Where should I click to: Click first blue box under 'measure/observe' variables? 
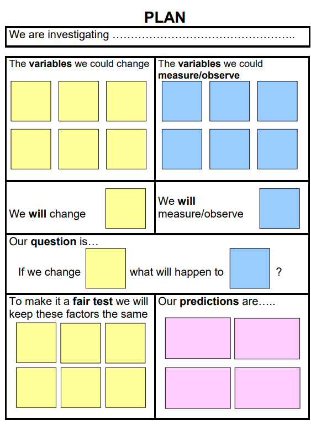click(x=182, y=101)
